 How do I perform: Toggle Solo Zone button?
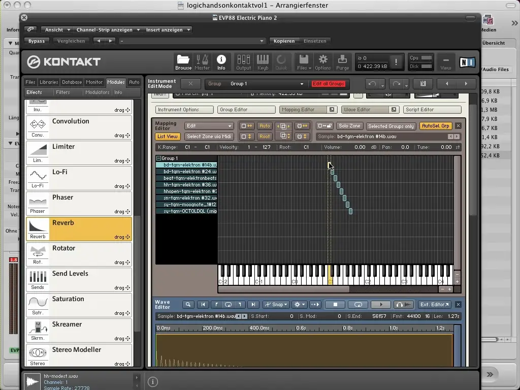tap(349, 126)
